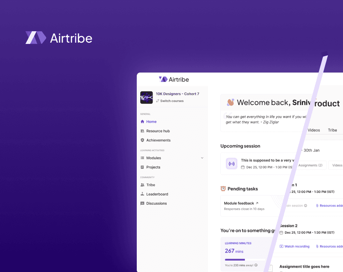
Task: Click the Achievements shield icon
Action: (x=142, y=140)
